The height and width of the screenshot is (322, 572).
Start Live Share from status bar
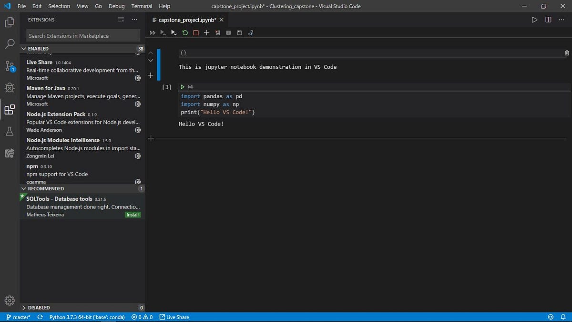[174, 317]
